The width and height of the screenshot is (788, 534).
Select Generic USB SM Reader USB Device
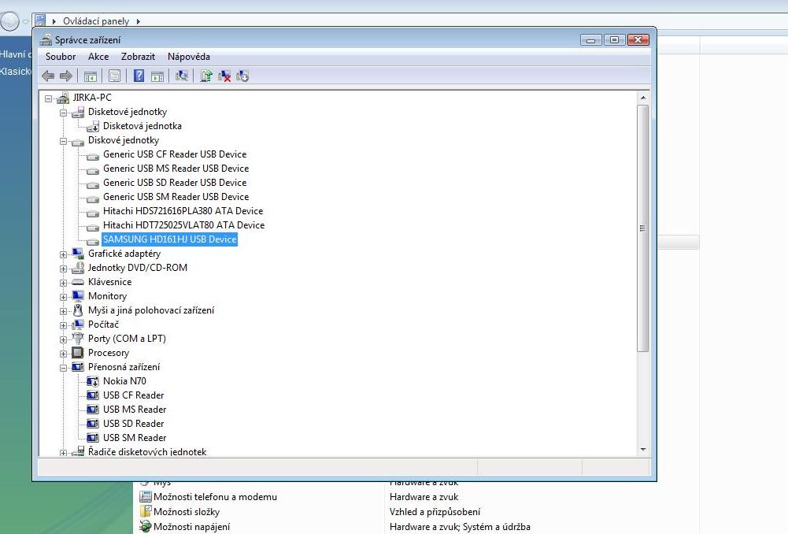(x=176, y=197)
